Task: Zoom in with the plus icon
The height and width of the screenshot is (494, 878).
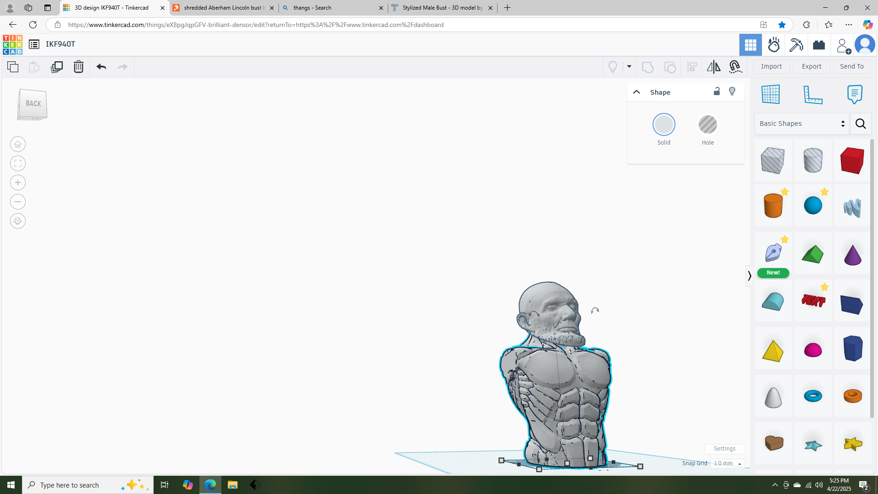Action: pos(18,183)
